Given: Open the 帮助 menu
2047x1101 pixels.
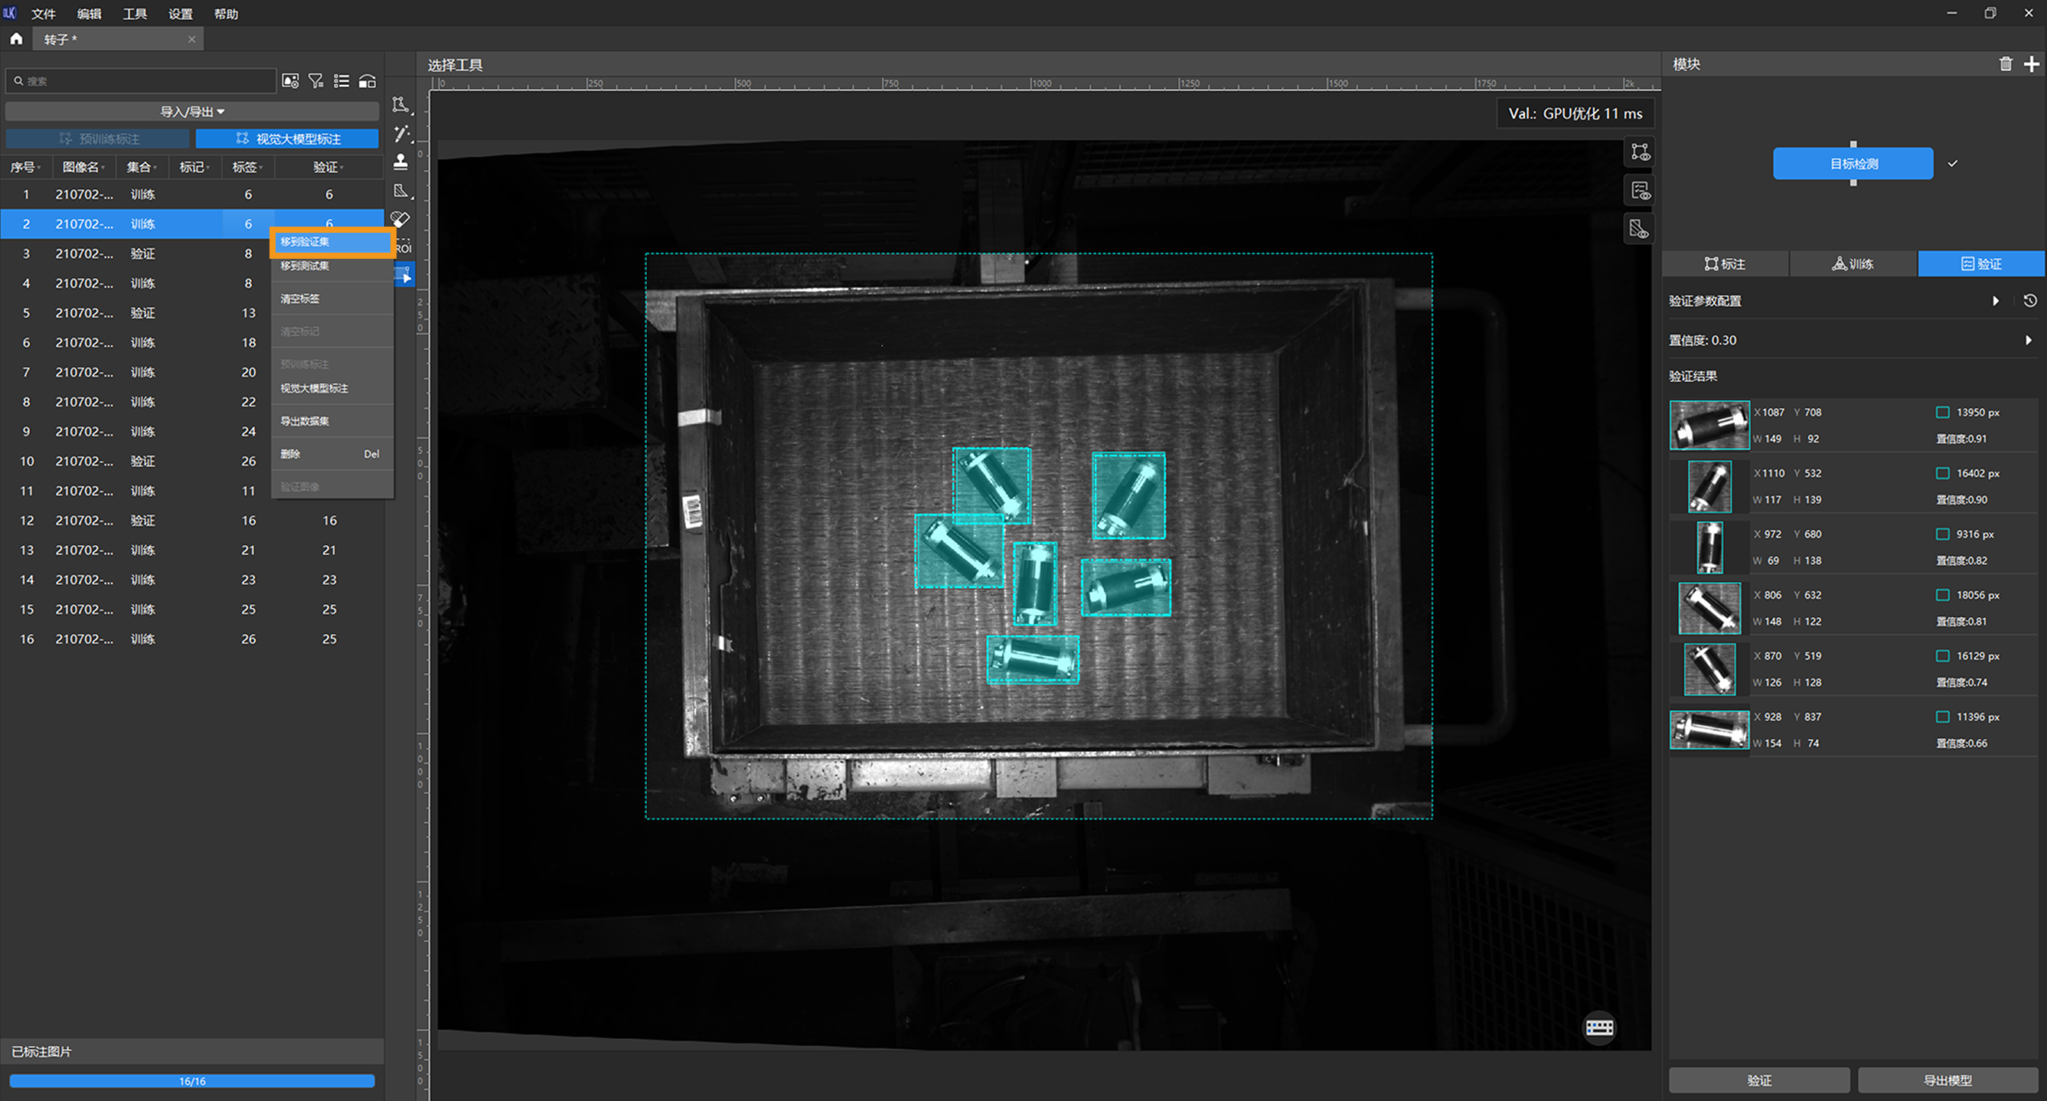Looking at the screenshot, I should [x=226, y=14].
